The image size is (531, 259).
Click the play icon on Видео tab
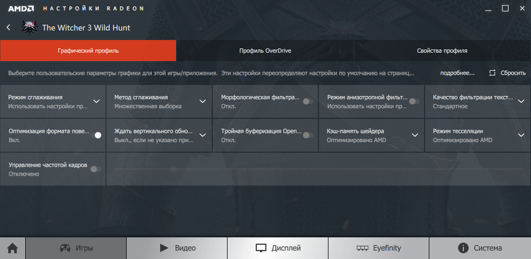coord(164,248)
